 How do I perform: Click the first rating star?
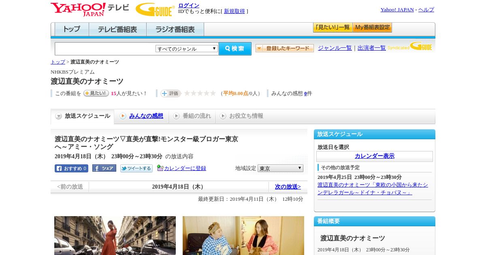pos(187,93)
